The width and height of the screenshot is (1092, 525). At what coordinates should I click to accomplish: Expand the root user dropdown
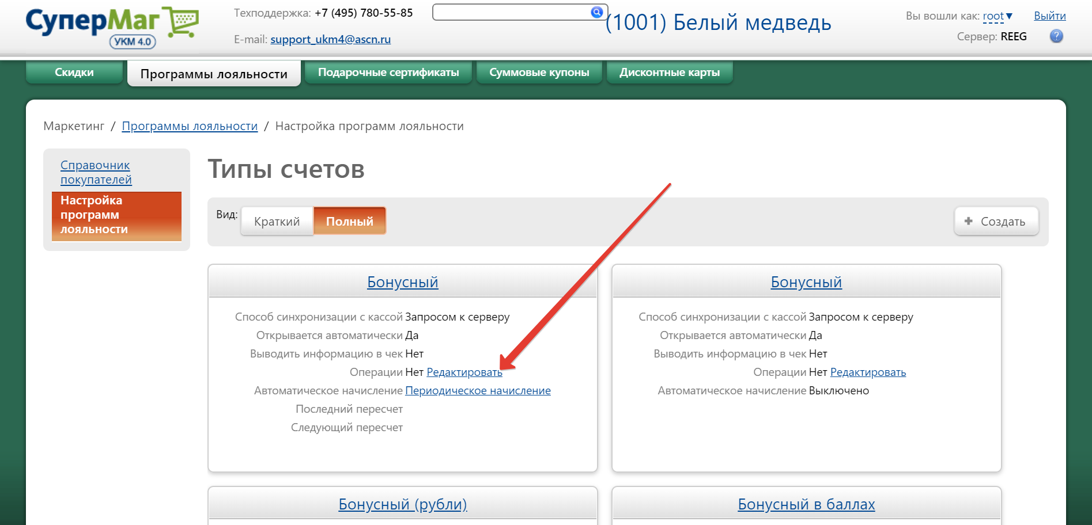click(997, 16)
